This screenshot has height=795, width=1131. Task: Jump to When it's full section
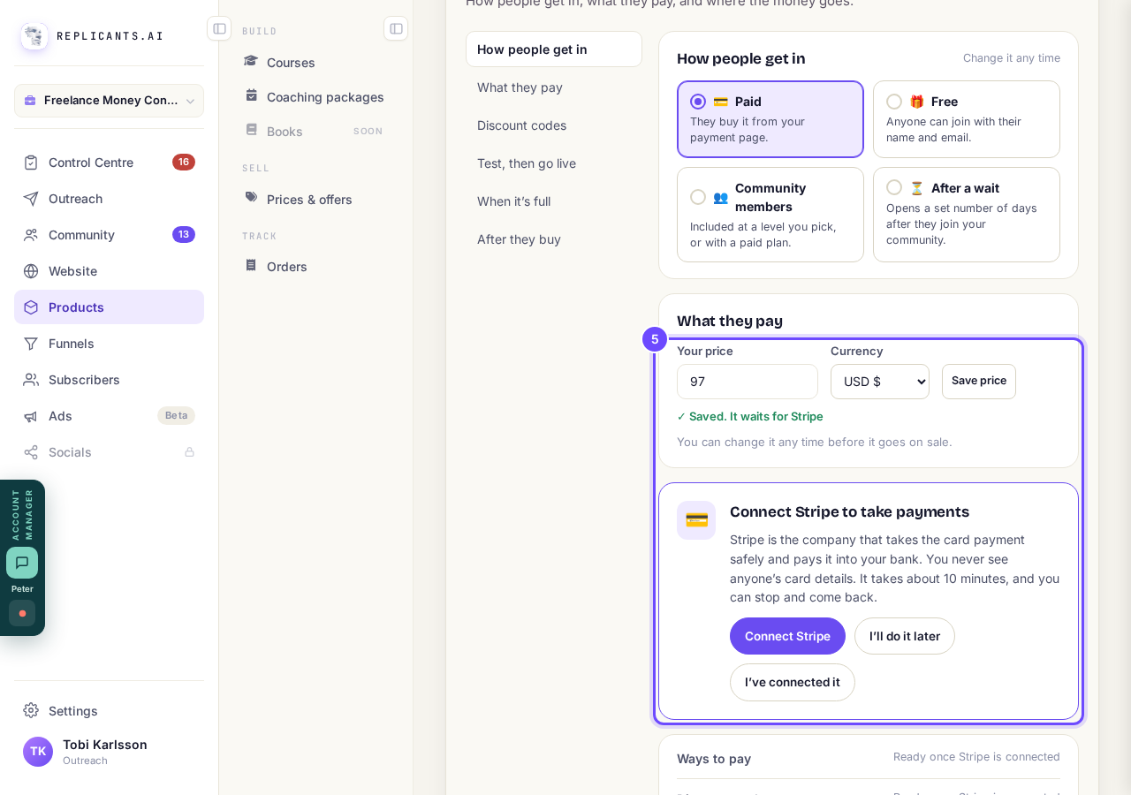(554, 201)
